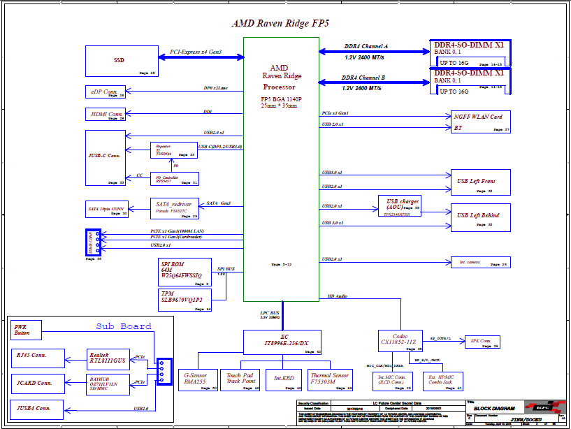Click the PWR Button block
This screenshot has width=571, height=429.
click(x=26, y=330)
